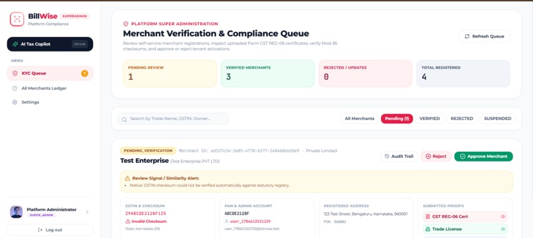Open Settings from the sidebar
The width and height of the screenshot is (533, 238).
pos(50,102)
